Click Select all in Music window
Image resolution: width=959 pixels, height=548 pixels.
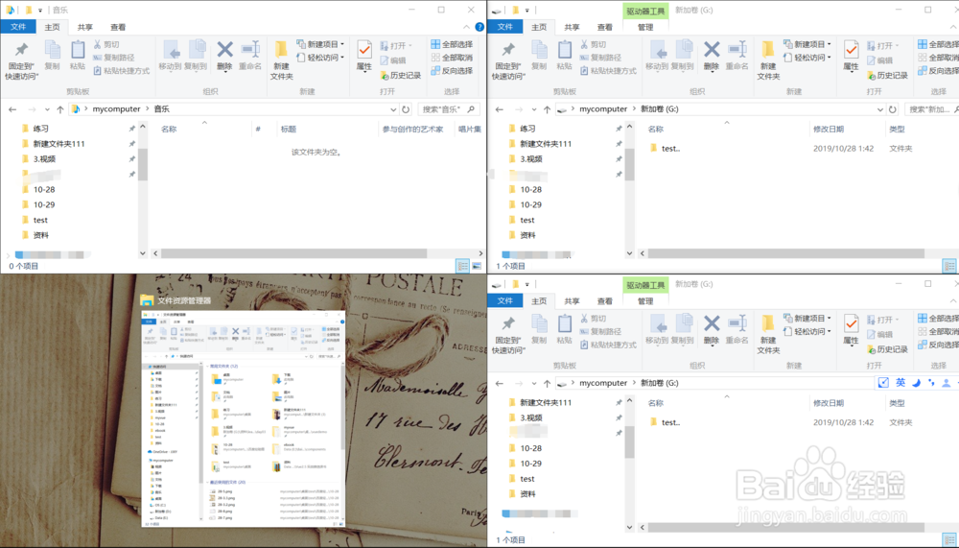point(452,44)
